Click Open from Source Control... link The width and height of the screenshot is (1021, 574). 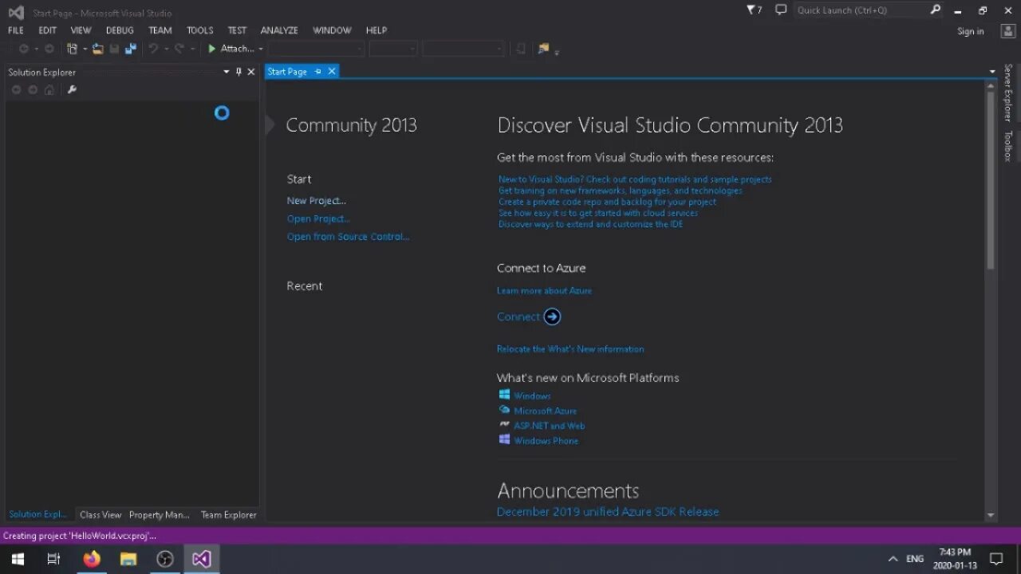(348, 237)
